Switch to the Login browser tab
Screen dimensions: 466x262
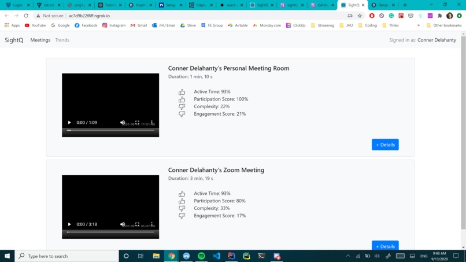pos(17,5)
